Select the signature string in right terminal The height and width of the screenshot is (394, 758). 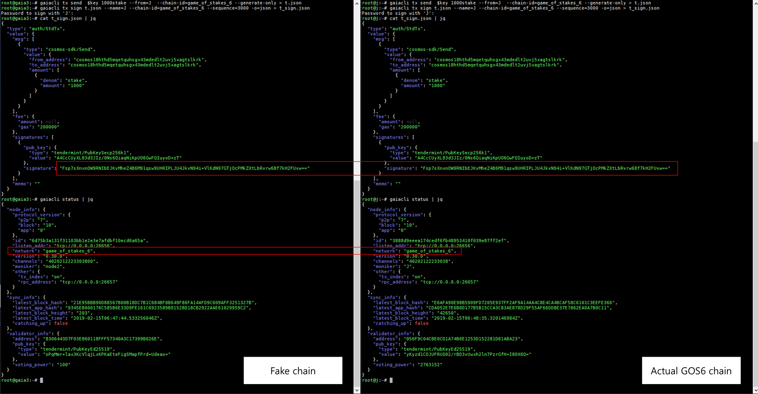(545, 168)
